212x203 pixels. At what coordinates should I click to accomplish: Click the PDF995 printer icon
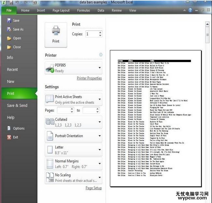(x=50, y=68)
